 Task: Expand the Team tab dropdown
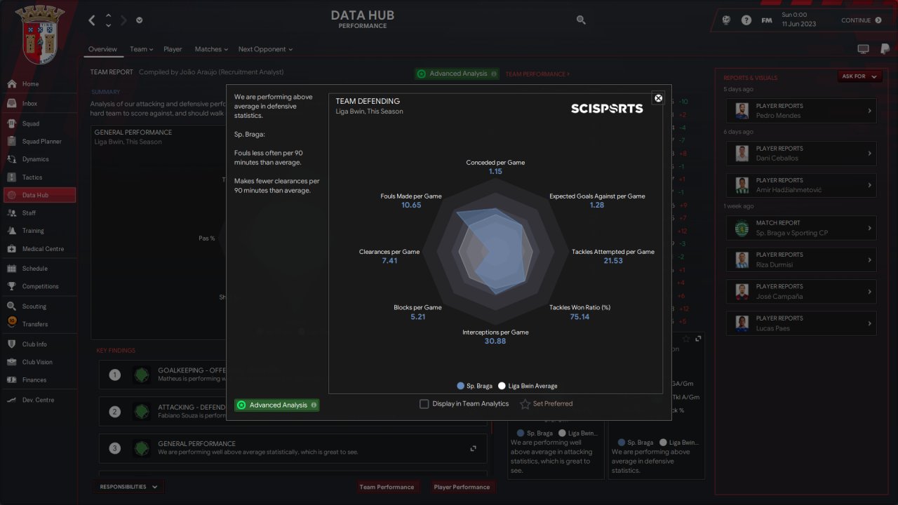(x=141, y=49)
